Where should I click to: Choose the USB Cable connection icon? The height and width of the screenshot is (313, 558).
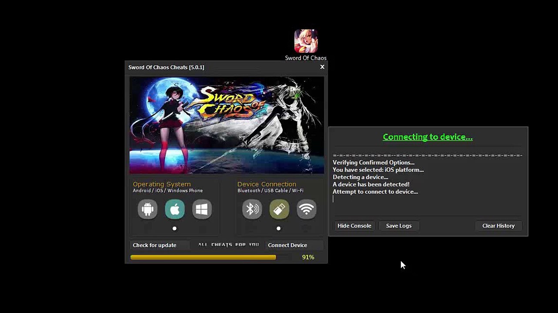point(279,209)
